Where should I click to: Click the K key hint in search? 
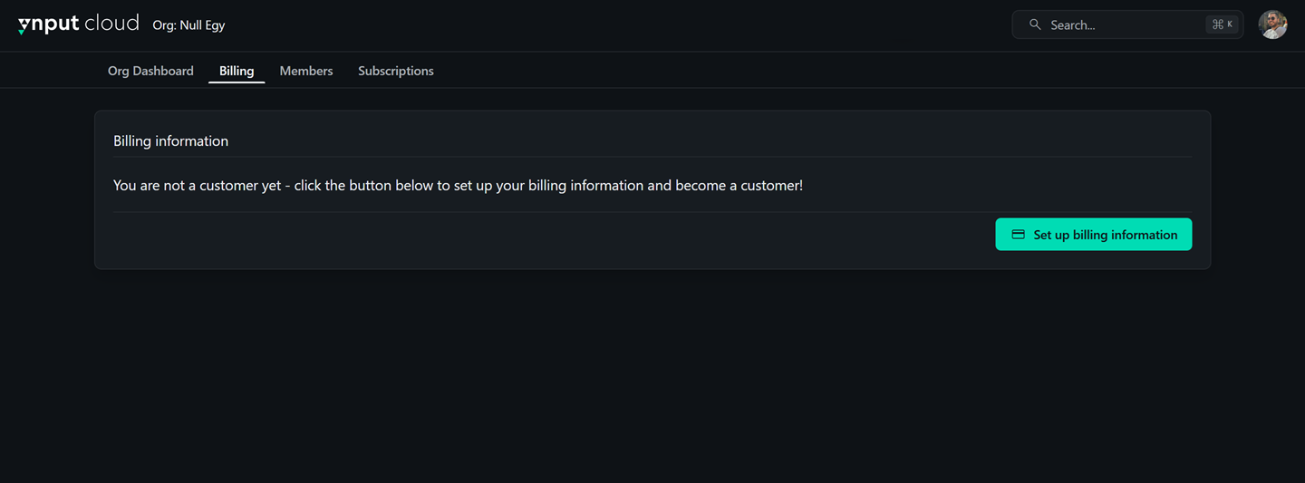pyautogui.click(x=1230, y=24)
